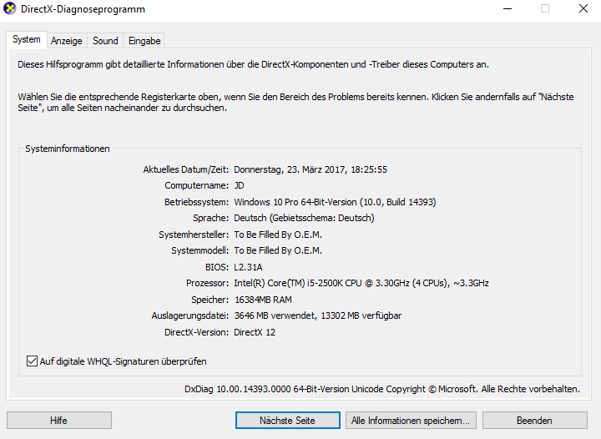Click the 'Dieses Hilfsprogramm gibt detaillierte Informationen' sentence
This screenshot has height=439, width=601.
point(254,64)
